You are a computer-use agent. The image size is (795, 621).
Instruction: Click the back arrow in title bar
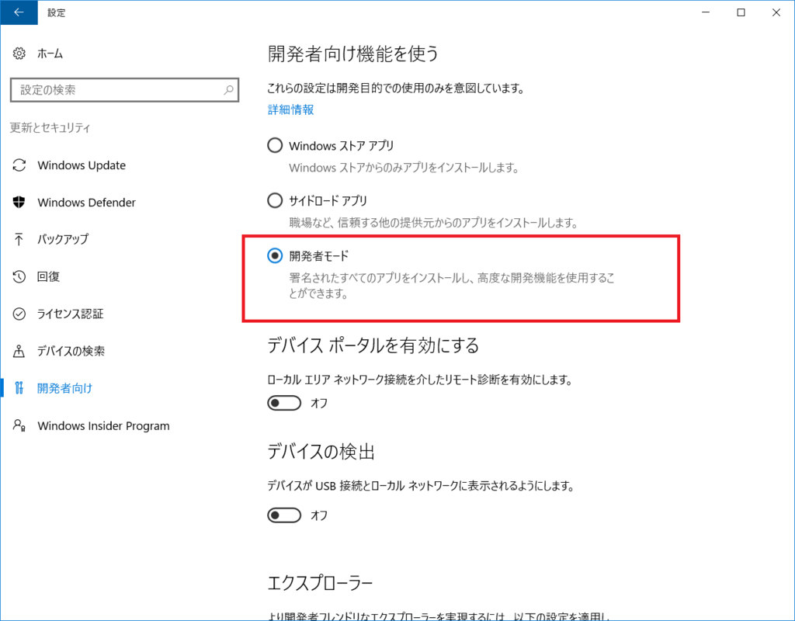19,12
